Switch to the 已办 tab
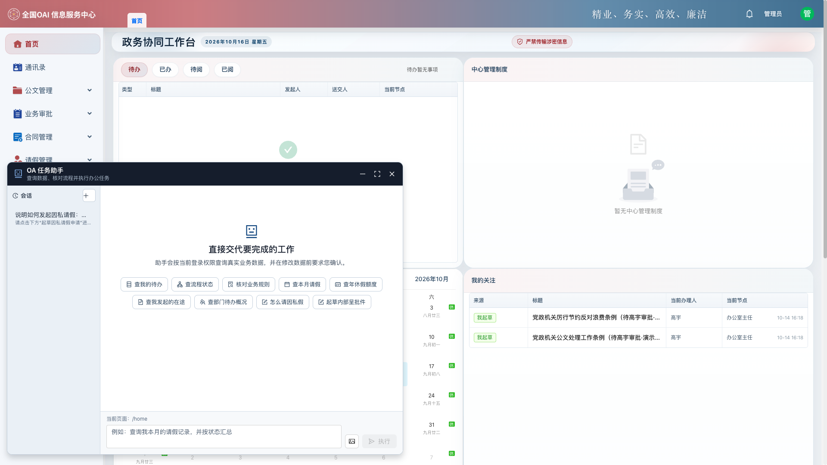827x465 pixels. tap(165, 70)
